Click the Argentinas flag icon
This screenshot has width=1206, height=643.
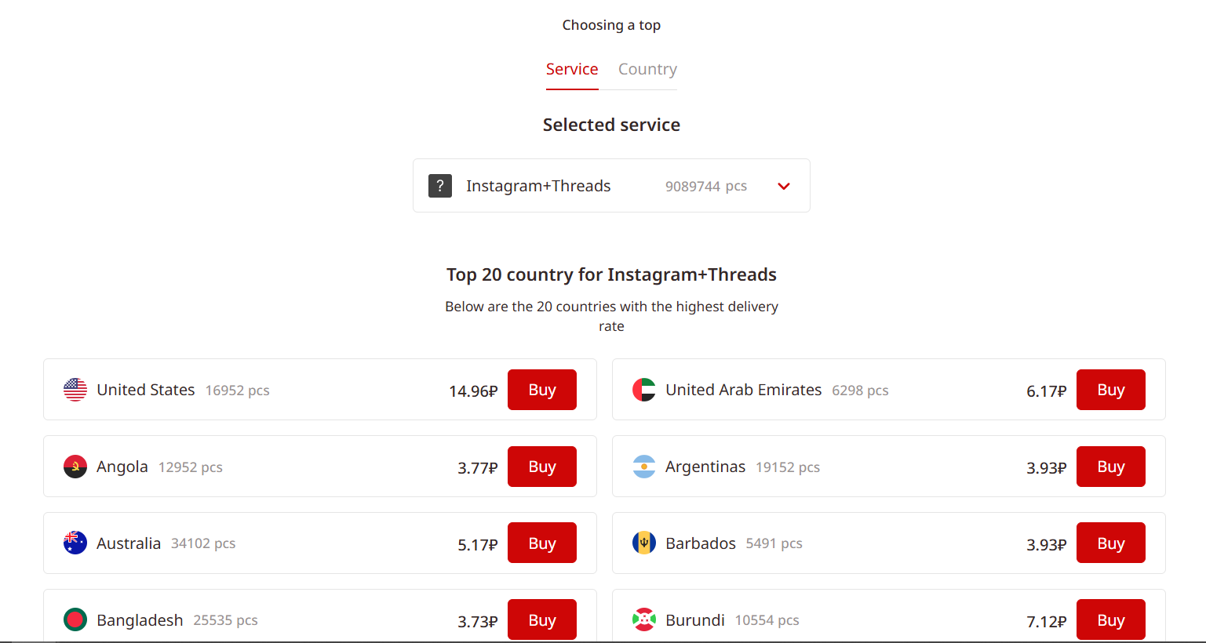coord(644,467)
